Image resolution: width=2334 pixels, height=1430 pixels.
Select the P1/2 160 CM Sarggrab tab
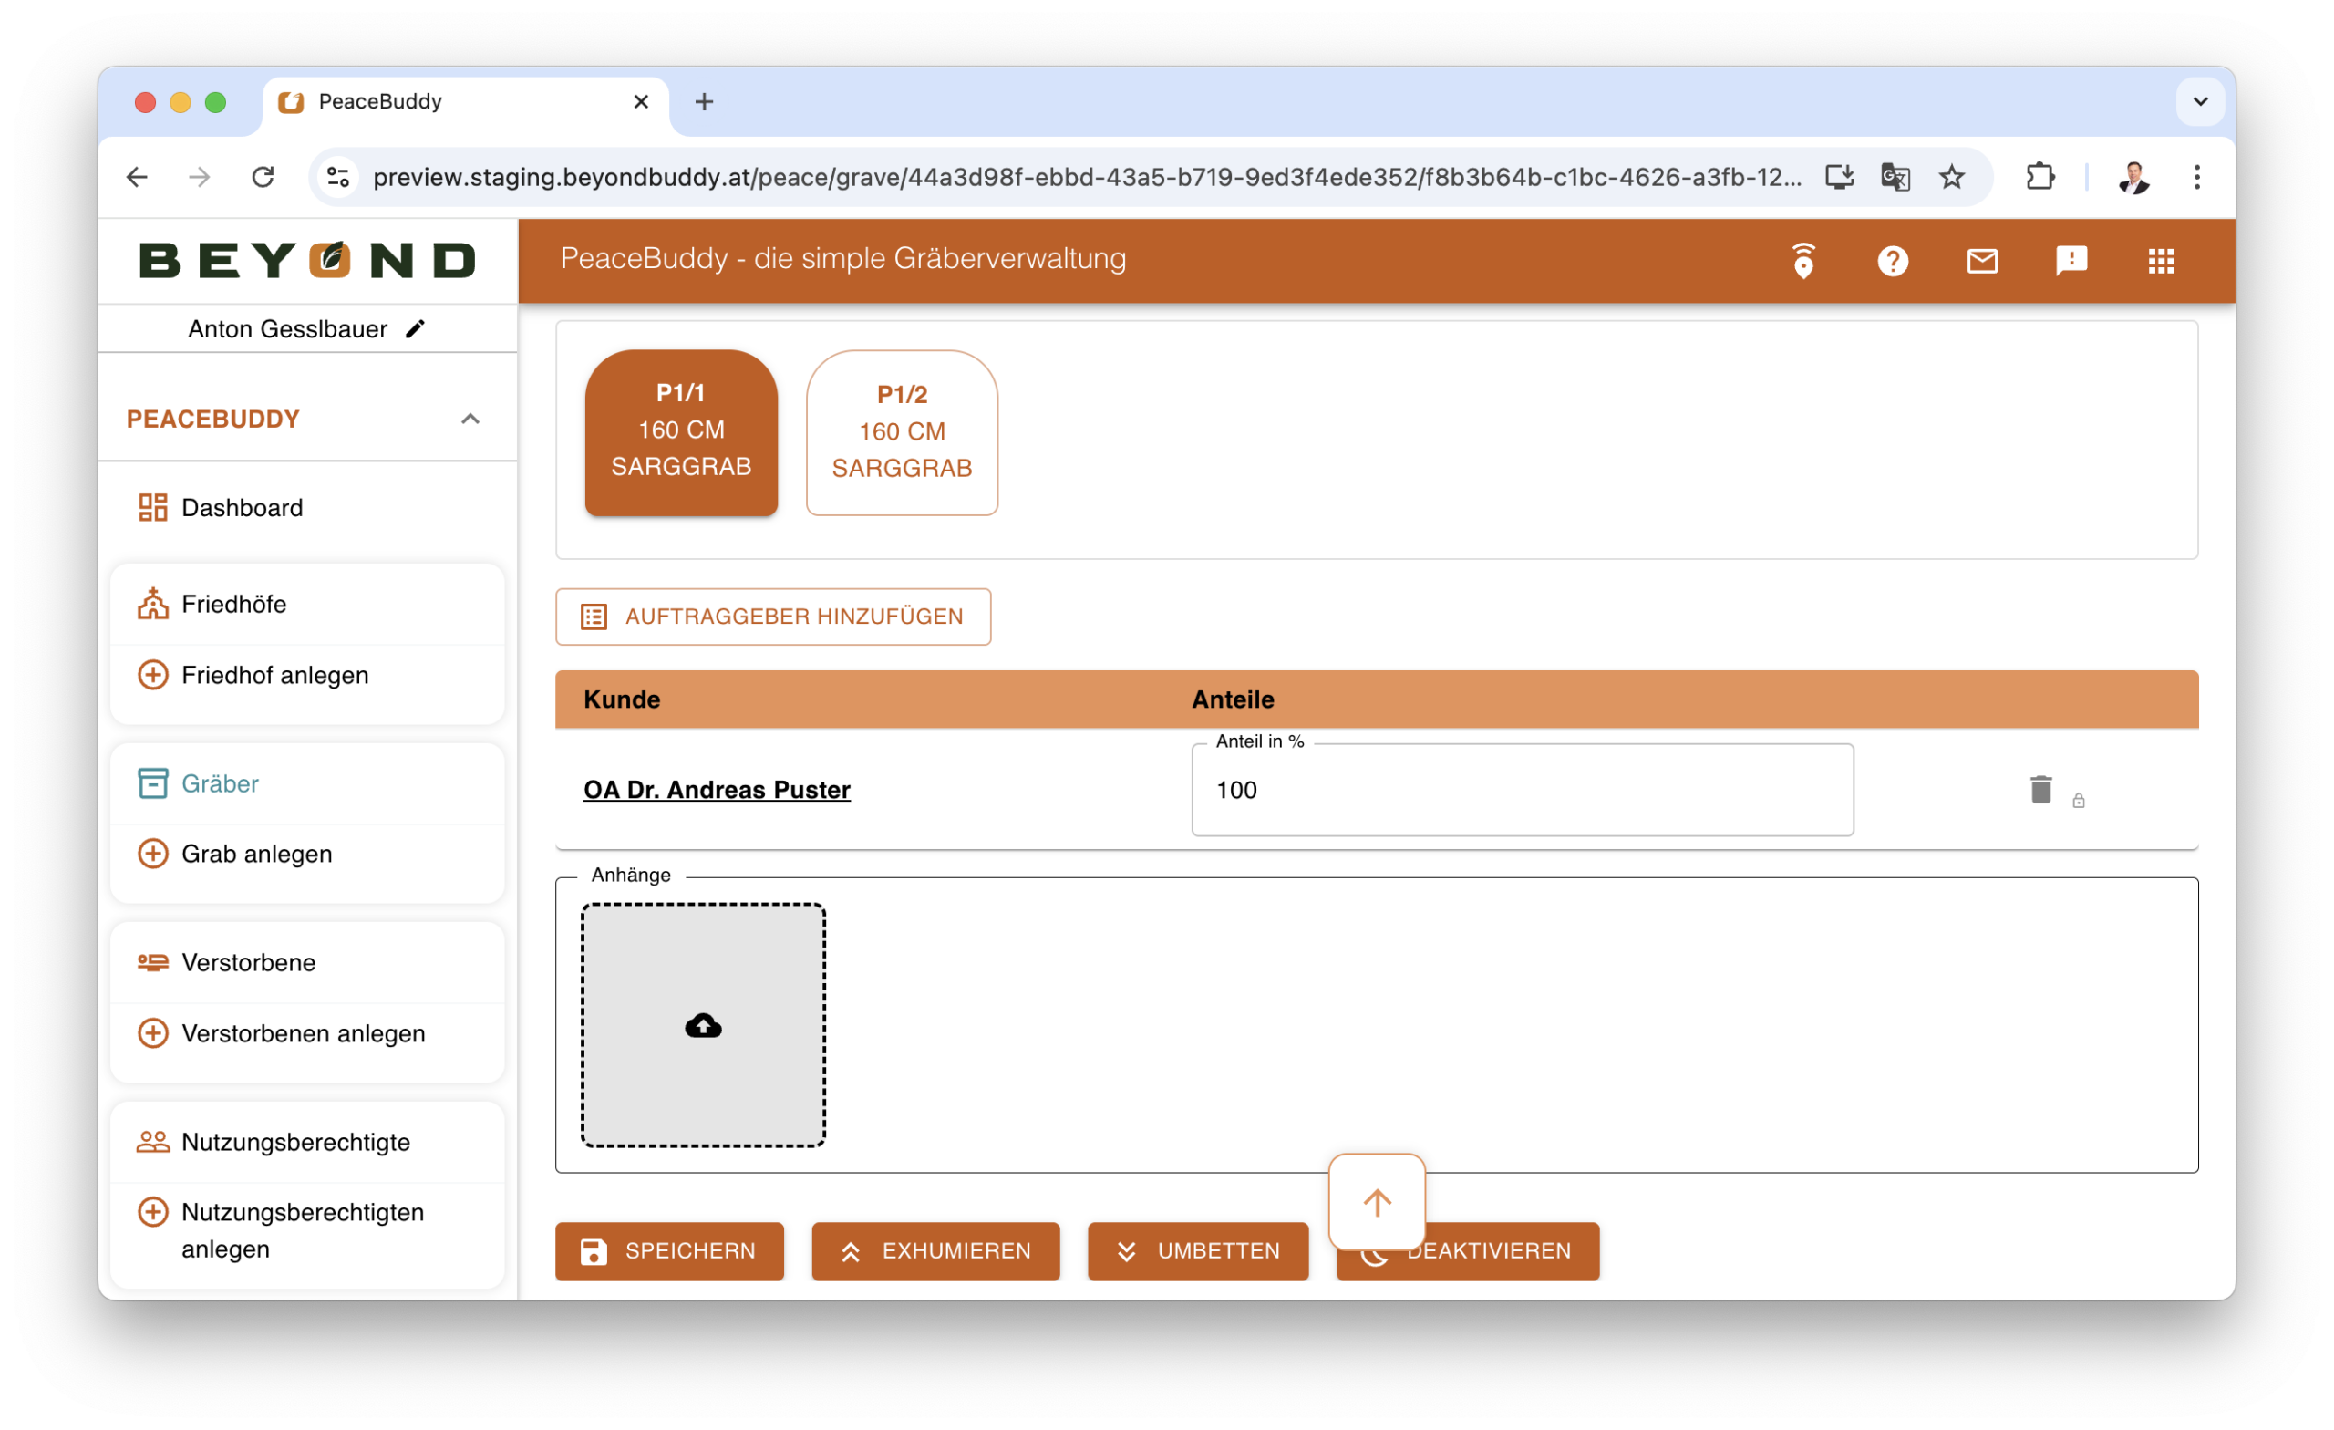click(901, 433)
